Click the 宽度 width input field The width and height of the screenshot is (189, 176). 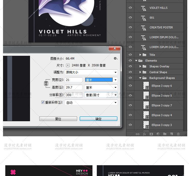pyautogui.click(x=74, y=80)
